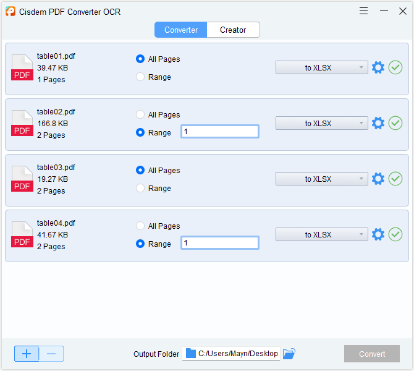
Task: Select Range option for table04.pdf
Action: point(153,244)
